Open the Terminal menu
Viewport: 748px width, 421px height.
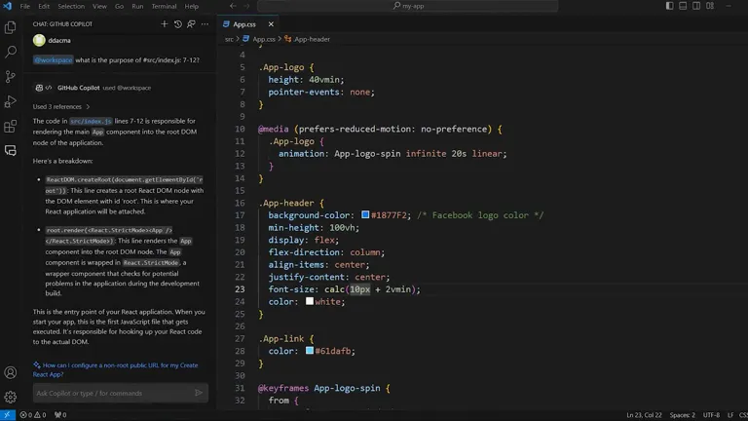164,6
